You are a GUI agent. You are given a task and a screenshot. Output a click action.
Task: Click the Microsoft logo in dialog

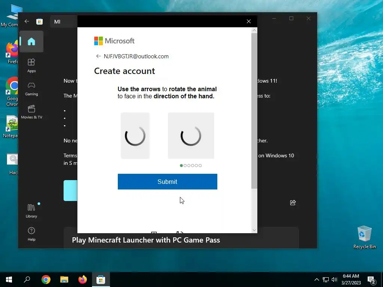[x=114, y=41]
